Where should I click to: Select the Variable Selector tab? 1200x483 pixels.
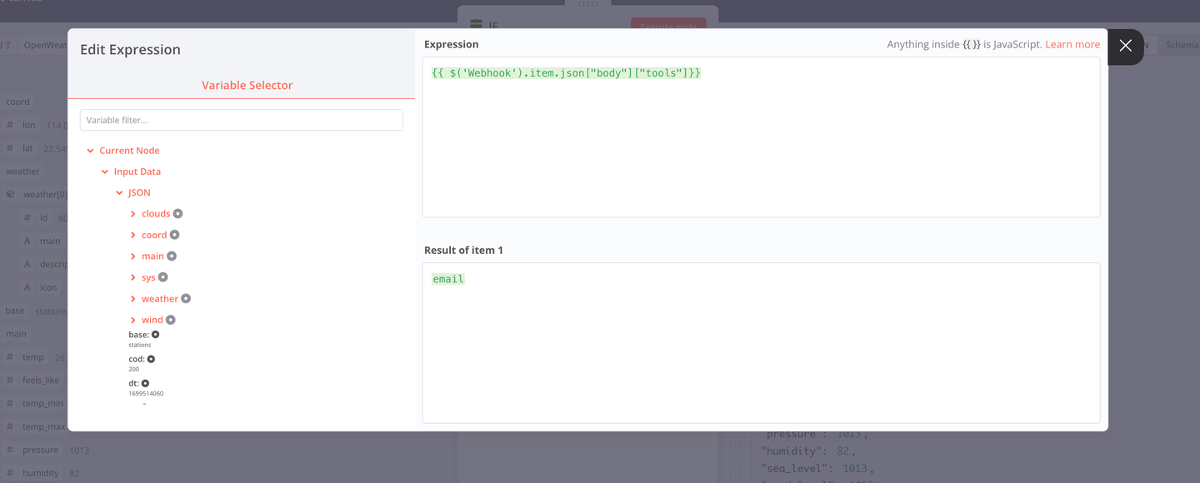pos(247,85)
